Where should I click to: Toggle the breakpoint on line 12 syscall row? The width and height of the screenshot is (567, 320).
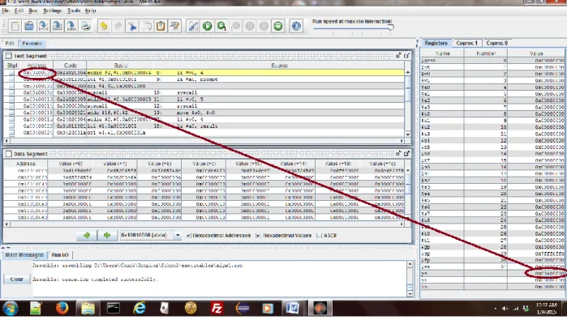click(x=11, y=106)
